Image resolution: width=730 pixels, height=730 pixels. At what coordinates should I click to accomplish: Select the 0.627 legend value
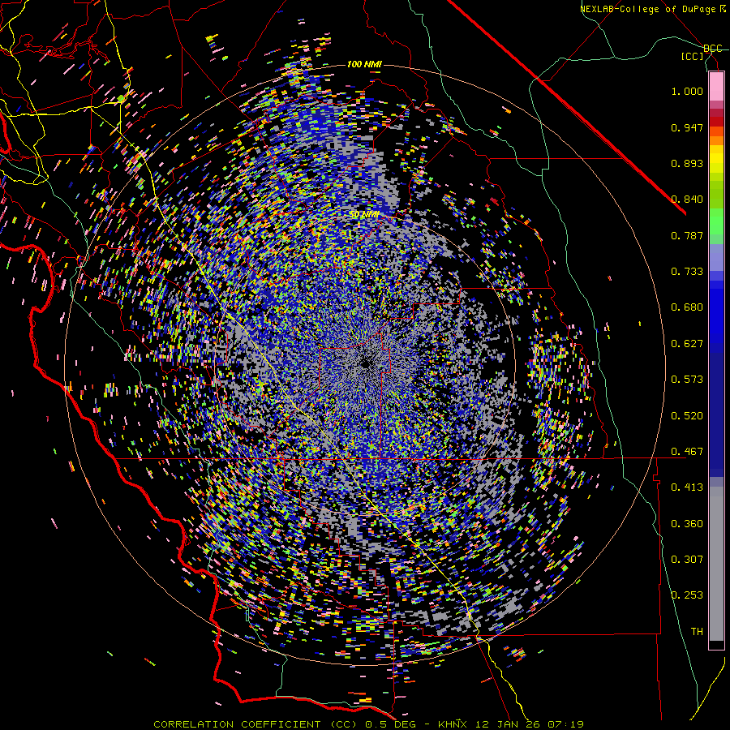tap(687, 344)
